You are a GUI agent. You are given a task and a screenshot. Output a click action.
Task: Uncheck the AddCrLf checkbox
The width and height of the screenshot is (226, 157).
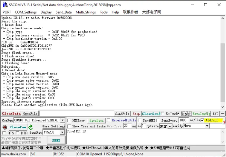coord(202,120)
